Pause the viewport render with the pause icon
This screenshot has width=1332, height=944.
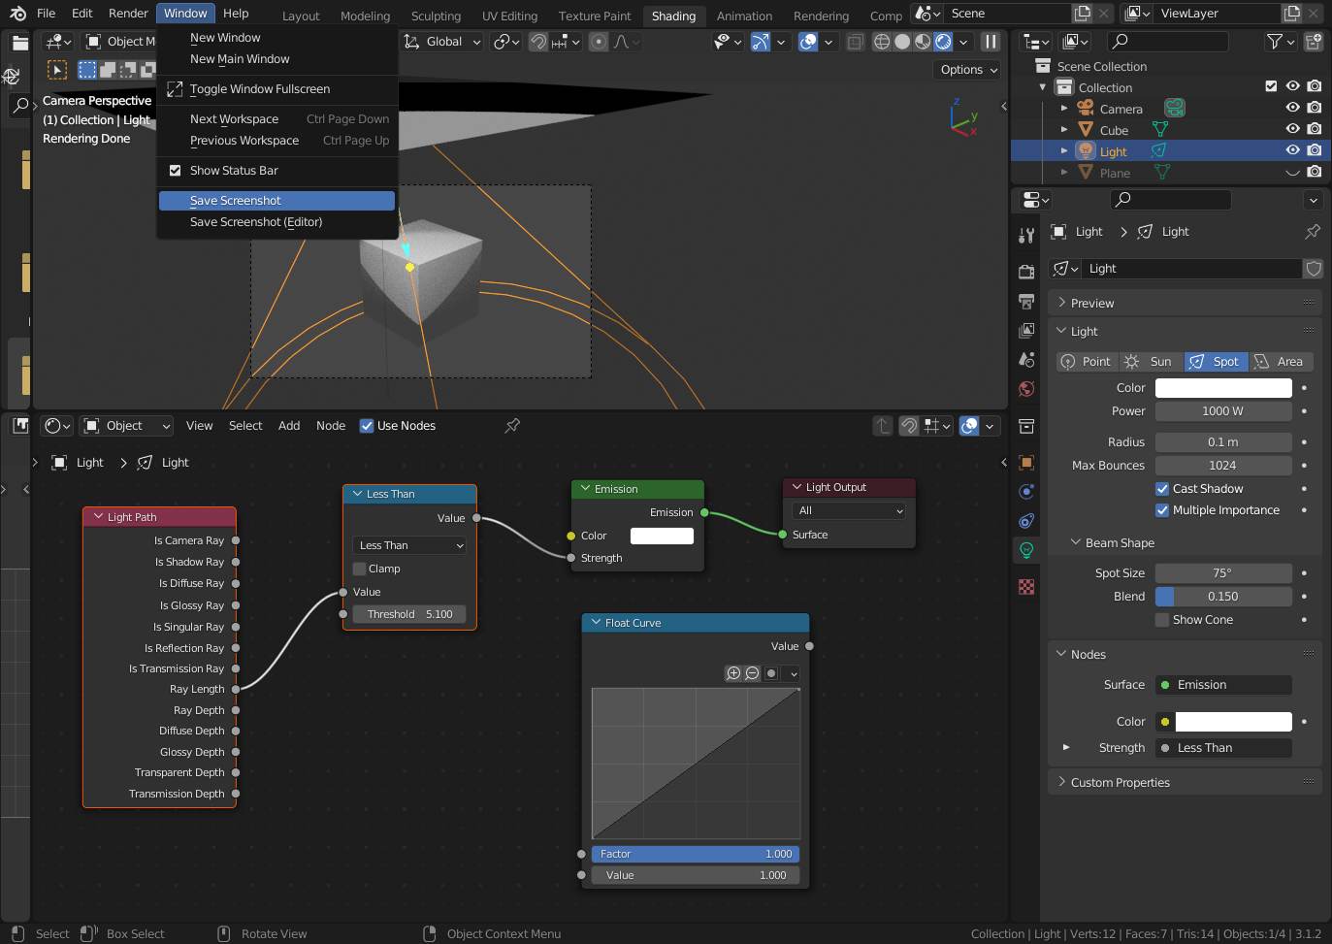pos(989,42)
